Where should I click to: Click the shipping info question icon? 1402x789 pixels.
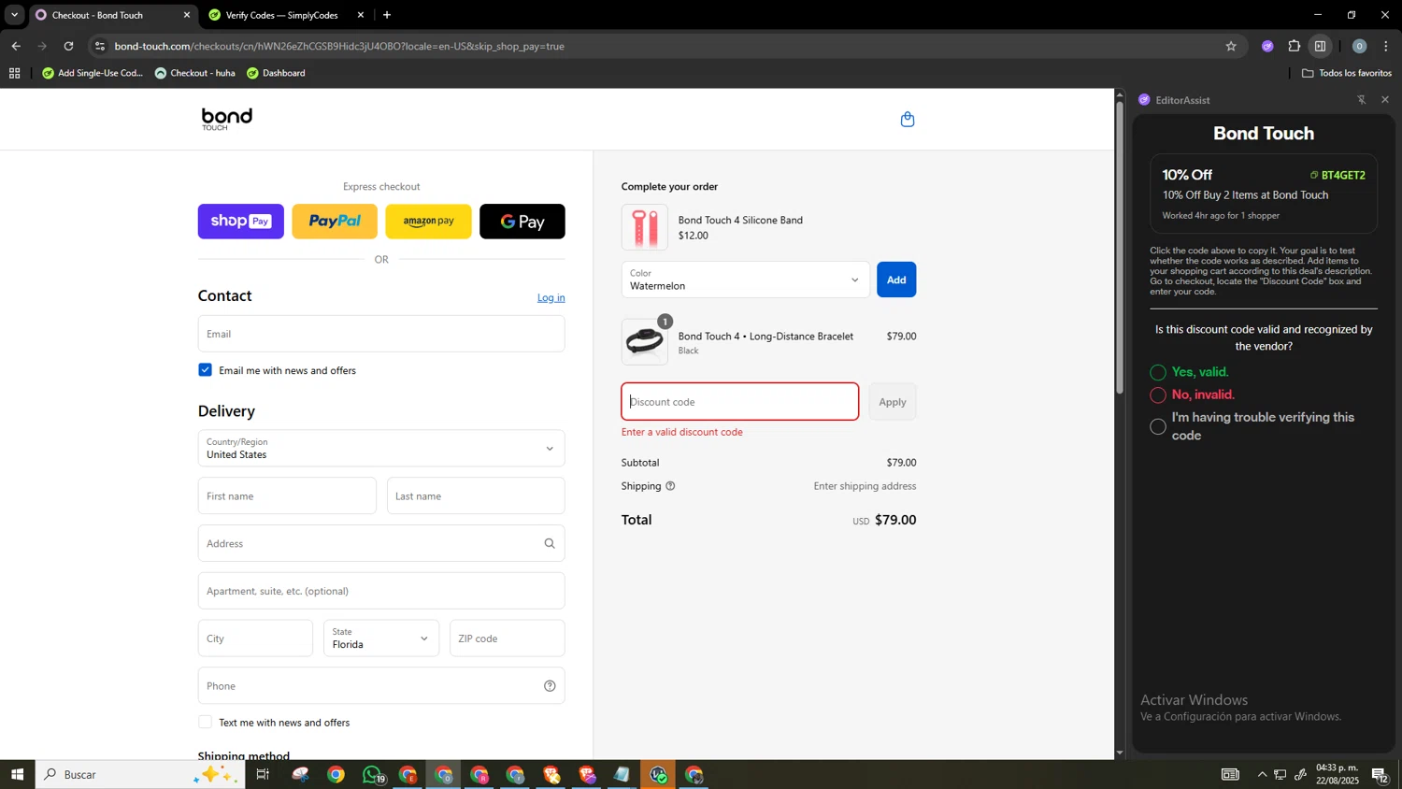[x=670, y=486]
